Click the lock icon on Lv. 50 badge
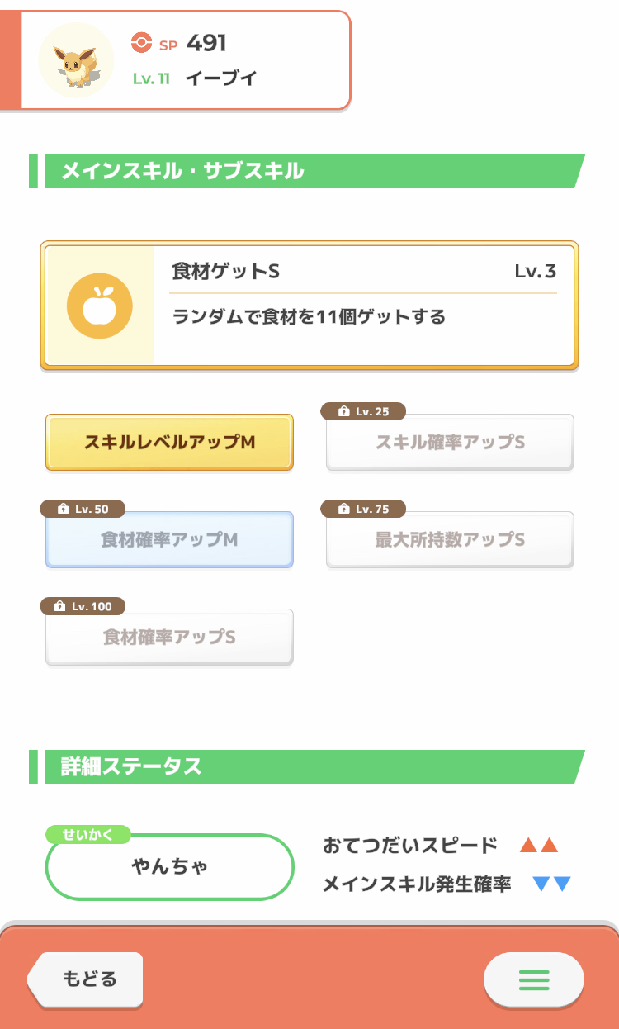The image size is (619, 1029). 64,510
